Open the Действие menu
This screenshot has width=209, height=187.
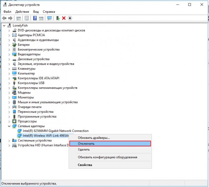pos(22,12)
